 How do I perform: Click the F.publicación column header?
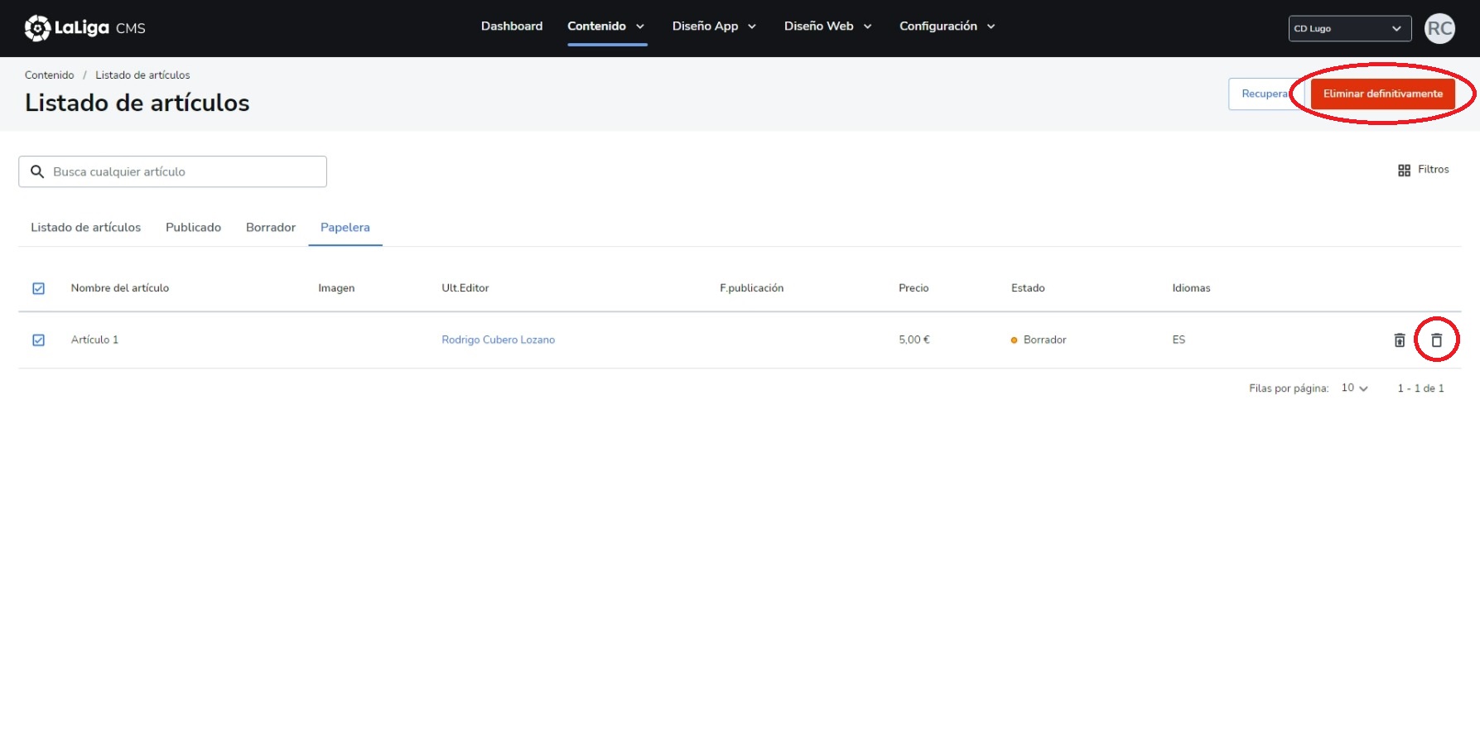point(751,288)
